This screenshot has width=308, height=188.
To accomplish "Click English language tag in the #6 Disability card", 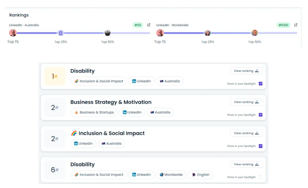I will pyautogui.click(x=201, y=175).
